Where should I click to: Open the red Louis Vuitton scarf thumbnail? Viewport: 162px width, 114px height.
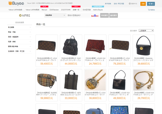95,46
